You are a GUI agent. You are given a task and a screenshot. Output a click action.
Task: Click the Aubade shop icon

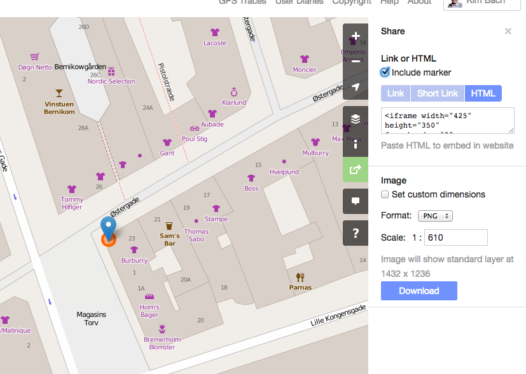pos(212,114)
